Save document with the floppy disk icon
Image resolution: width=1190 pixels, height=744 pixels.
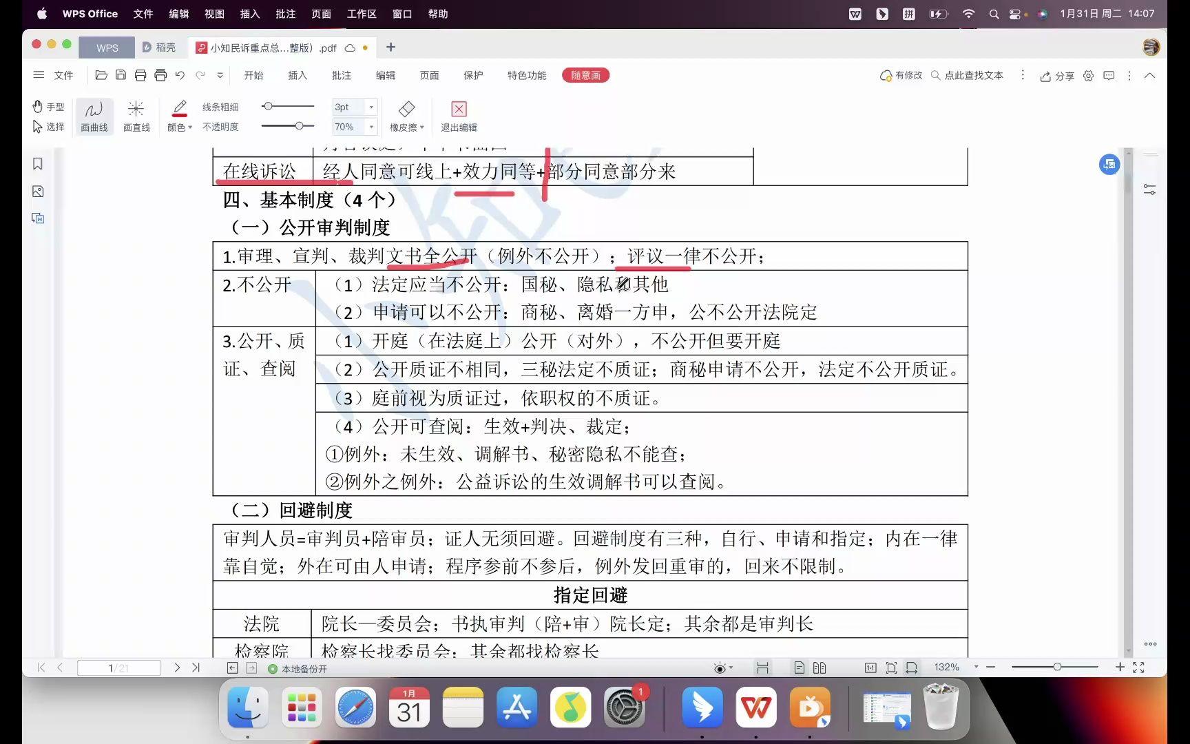[x=121, y=75]
